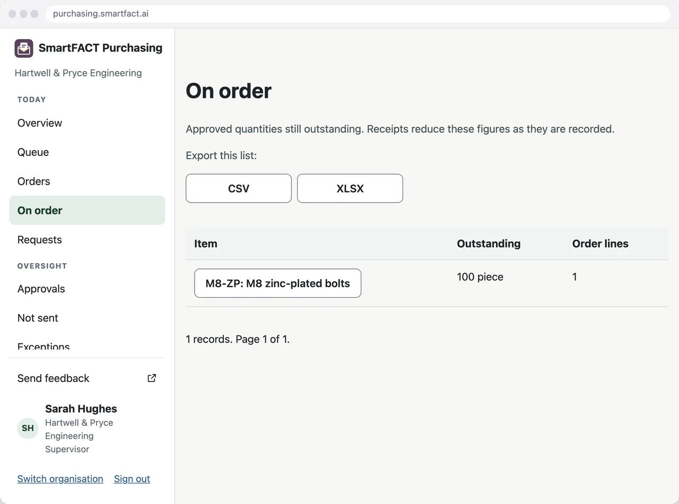Image resolution: width=679 pixels, height=504 pixels.
Task: Open the M8-ZP zinc-plated bolts item
Action: pyautogui.click(x=277, y=283)
